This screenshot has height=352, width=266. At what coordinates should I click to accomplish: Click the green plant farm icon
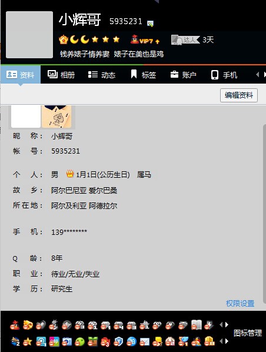(x=93, y=341)
